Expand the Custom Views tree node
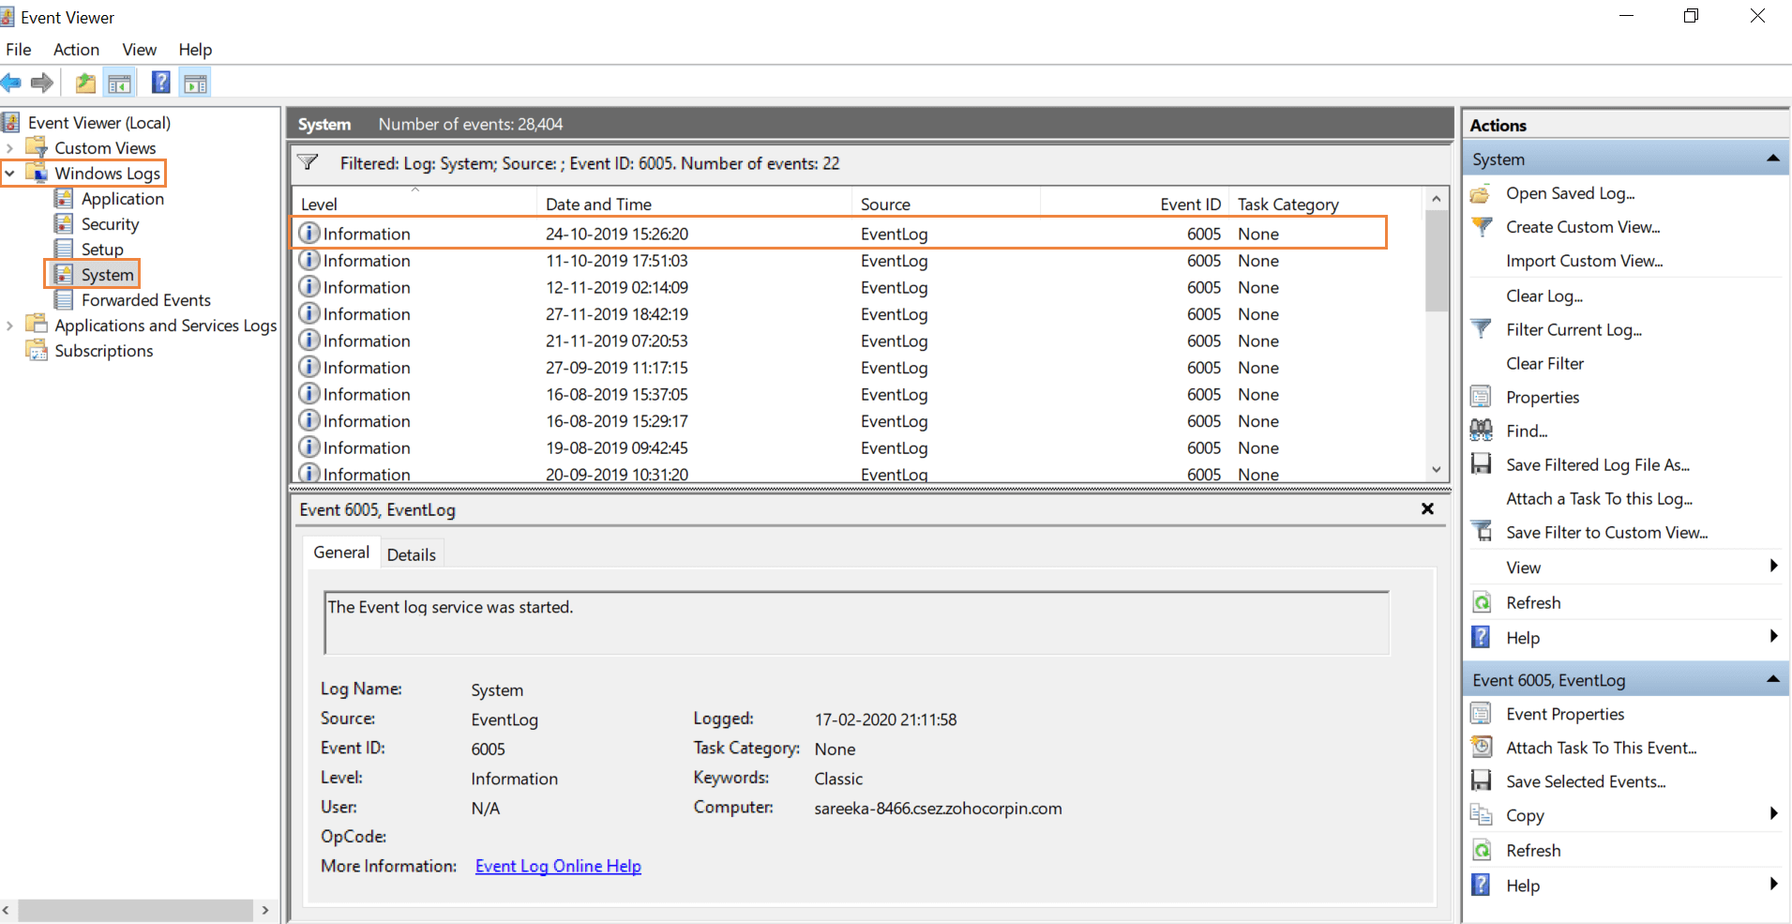The image size is (1792, 924). (x=9, y=147)
